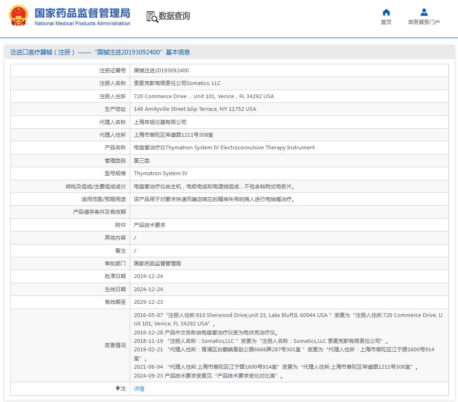
Task: Select the home icon above 首页
Action: pyautogui.click(x=386, y=12)
